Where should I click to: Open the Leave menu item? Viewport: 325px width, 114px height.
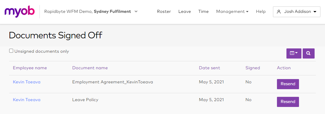pos(185,12)
